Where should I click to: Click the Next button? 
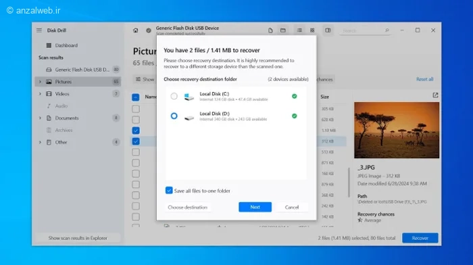click(255, 207)
